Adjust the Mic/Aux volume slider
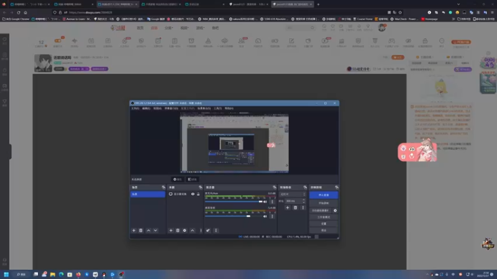The image size is (497, 279). pos(234,201)
